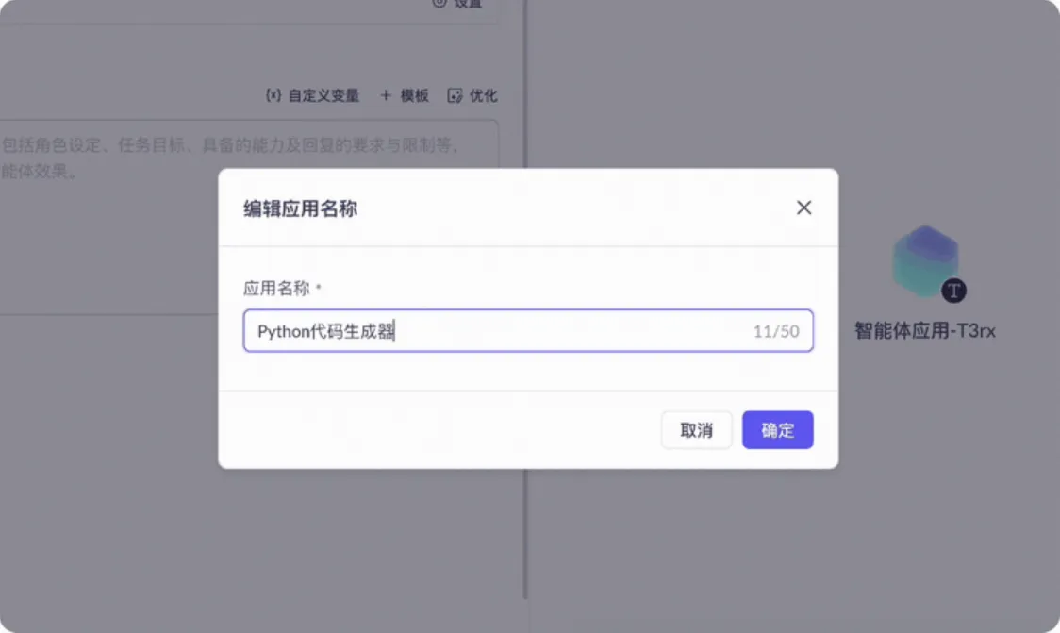Click the T badge on app avatar

(x=953, y=291)
